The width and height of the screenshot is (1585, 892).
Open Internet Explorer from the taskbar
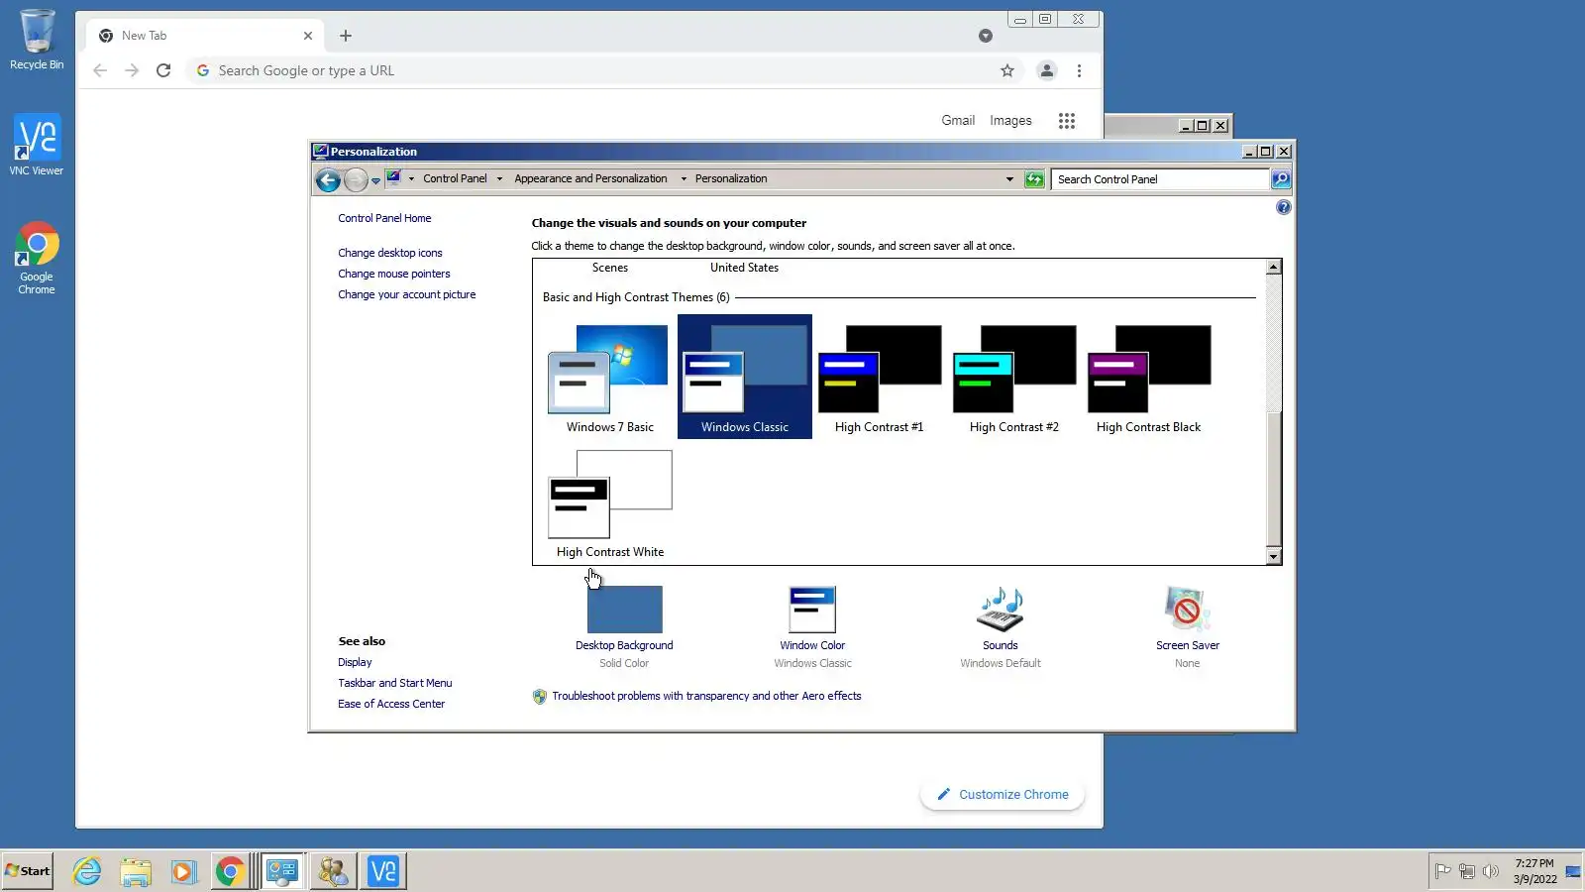tap(87, 871)
